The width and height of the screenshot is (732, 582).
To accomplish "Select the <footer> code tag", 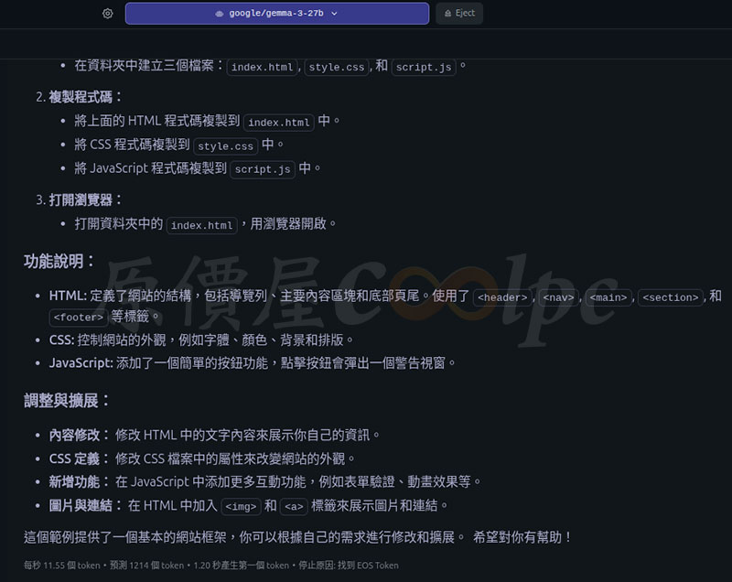I will 78,318.
